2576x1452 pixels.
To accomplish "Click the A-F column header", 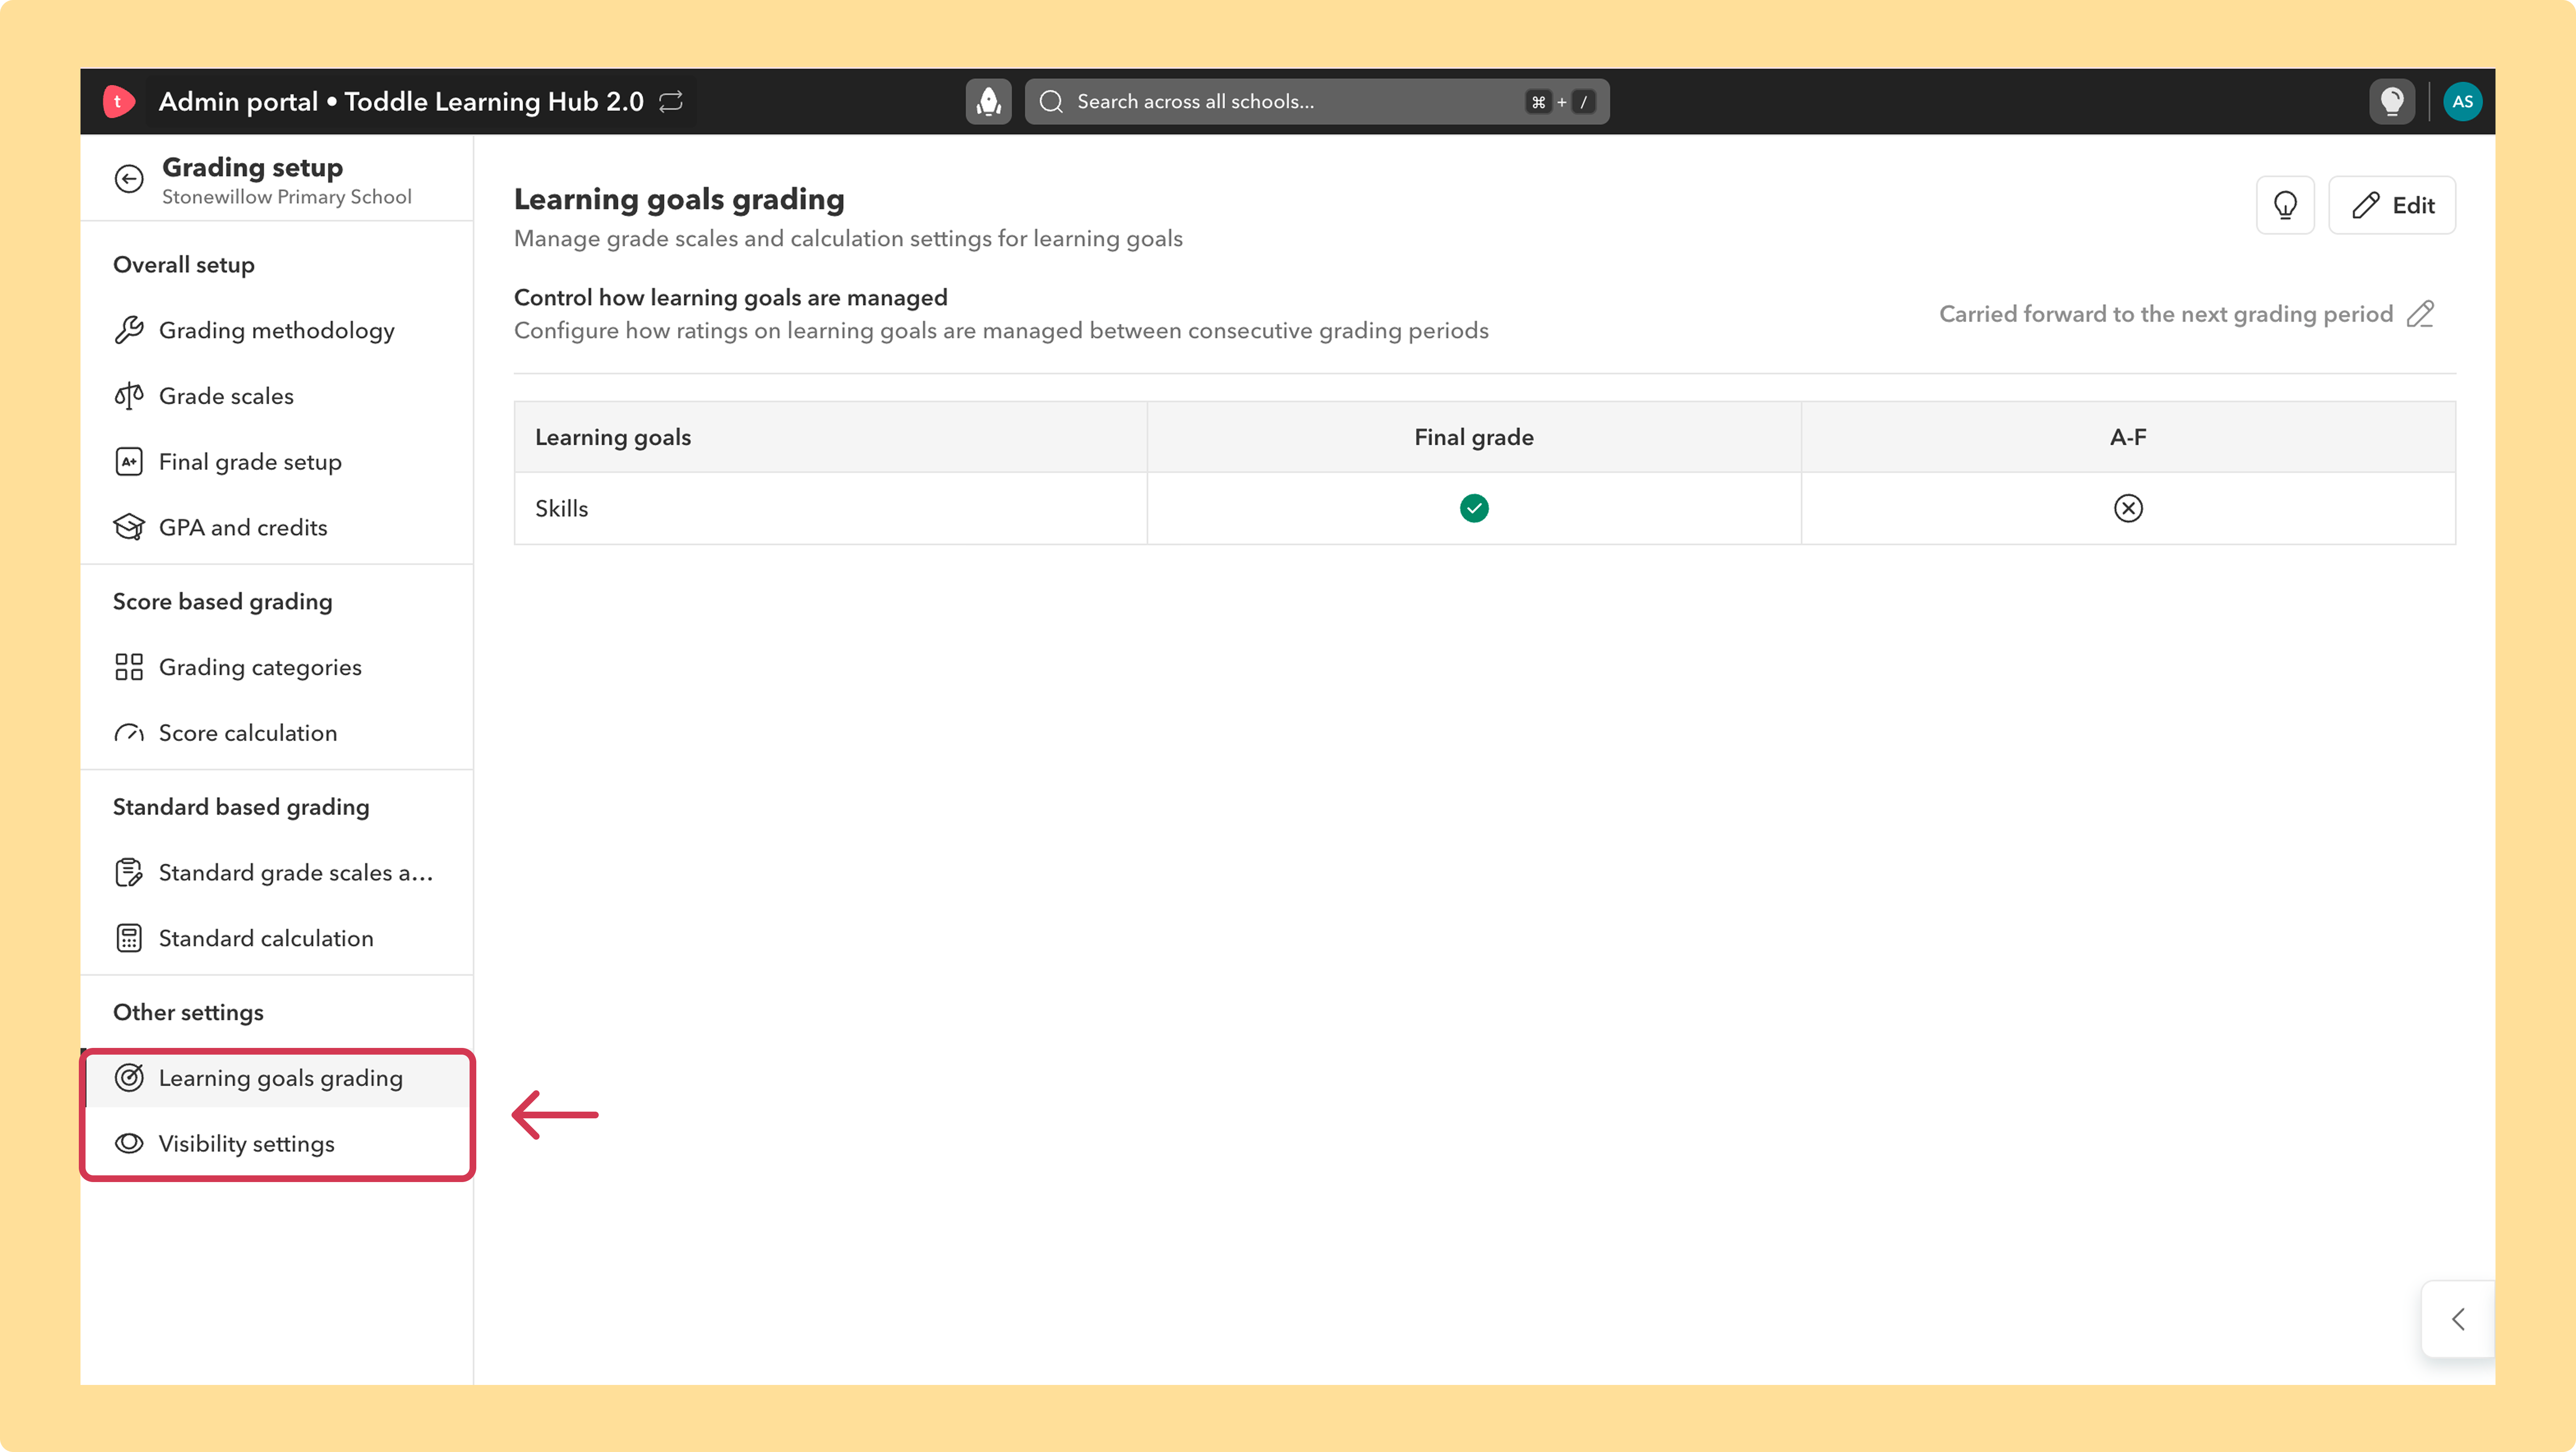I will (x=2128, y=437).
